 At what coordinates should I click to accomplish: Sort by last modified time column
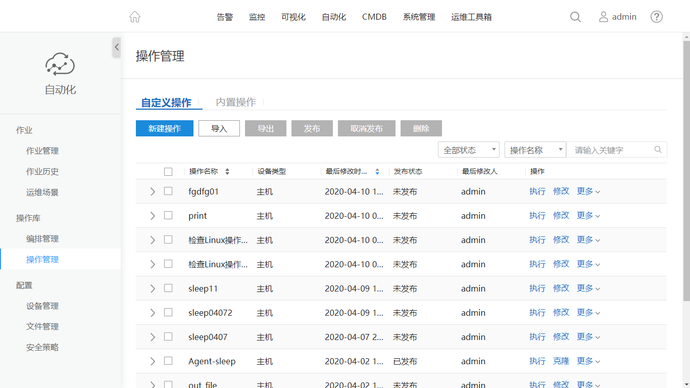(377, 172)
